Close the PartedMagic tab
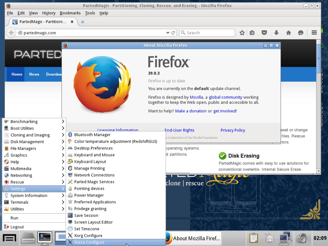 (72, 22)
